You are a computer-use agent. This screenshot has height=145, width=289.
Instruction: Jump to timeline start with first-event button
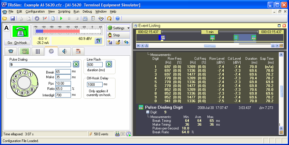click(x=138, y=45)
